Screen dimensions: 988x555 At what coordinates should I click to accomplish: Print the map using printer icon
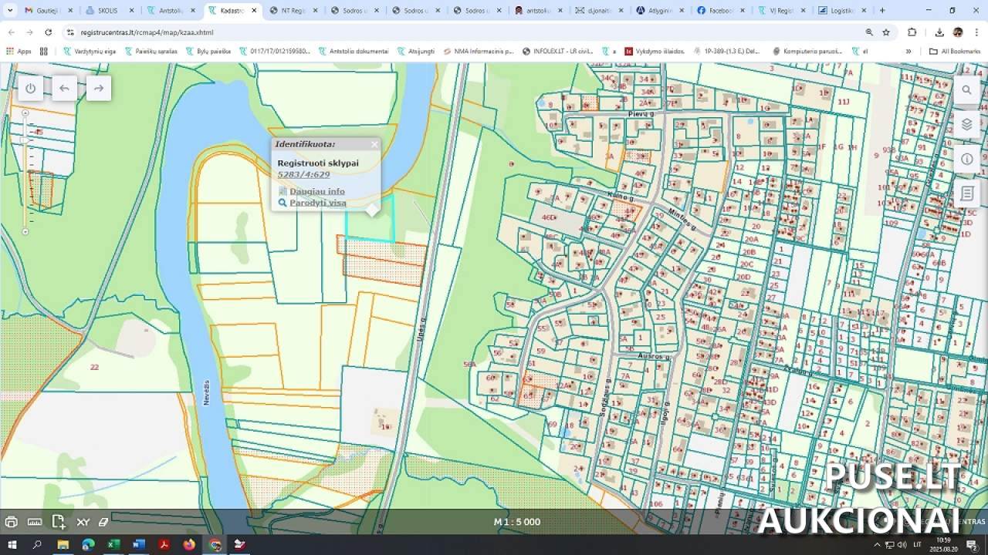pos(11,522)
